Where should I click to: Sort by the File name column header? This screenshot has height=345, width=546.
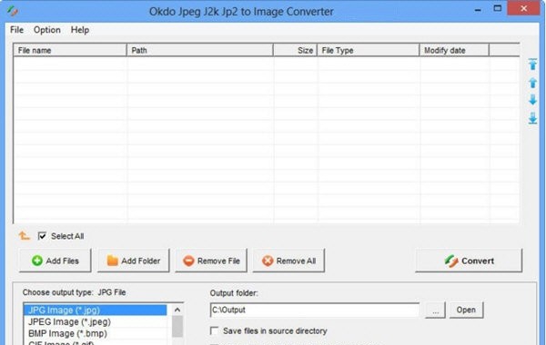point(70,50)
